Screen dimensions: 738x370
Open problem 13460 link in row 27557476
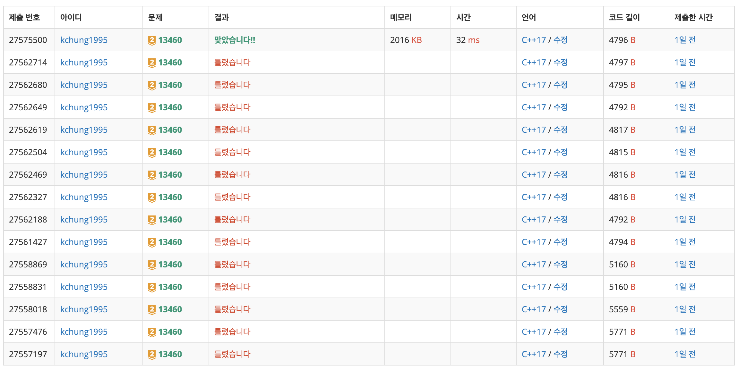point(170,332)
